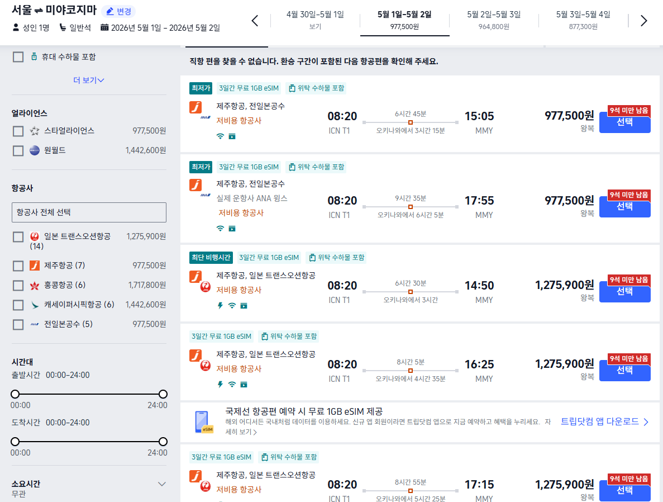Click the Wi-Fi icon on 17:55 flight
The width and height of the screenshot is (663, 502).
point(220,229)
